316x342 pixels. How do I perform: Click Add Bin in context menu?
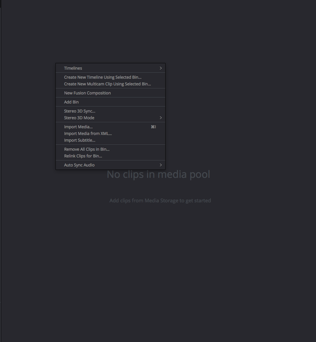point(111,102)
